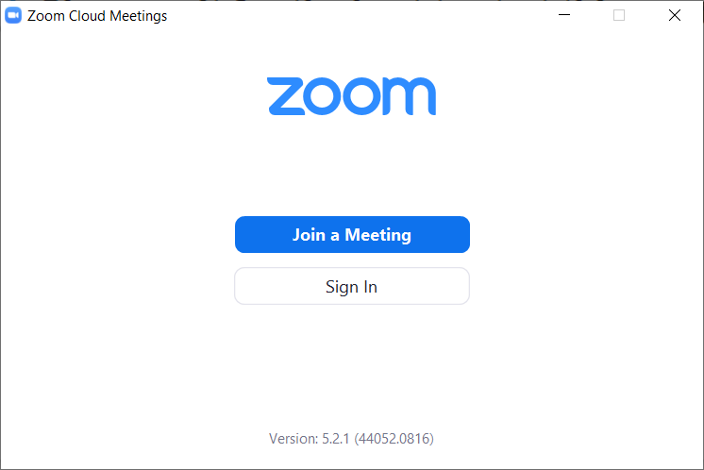Close the Zoom Cloud Meetings window
This screenshot has height=470, width=704.
(x=674, y=15)
